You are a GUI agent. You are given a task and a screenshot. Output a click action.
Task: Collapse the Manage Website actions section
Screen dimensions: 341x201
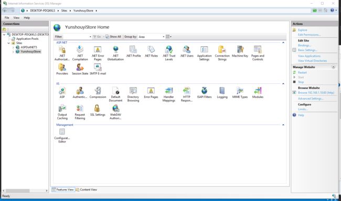point(333,67)
